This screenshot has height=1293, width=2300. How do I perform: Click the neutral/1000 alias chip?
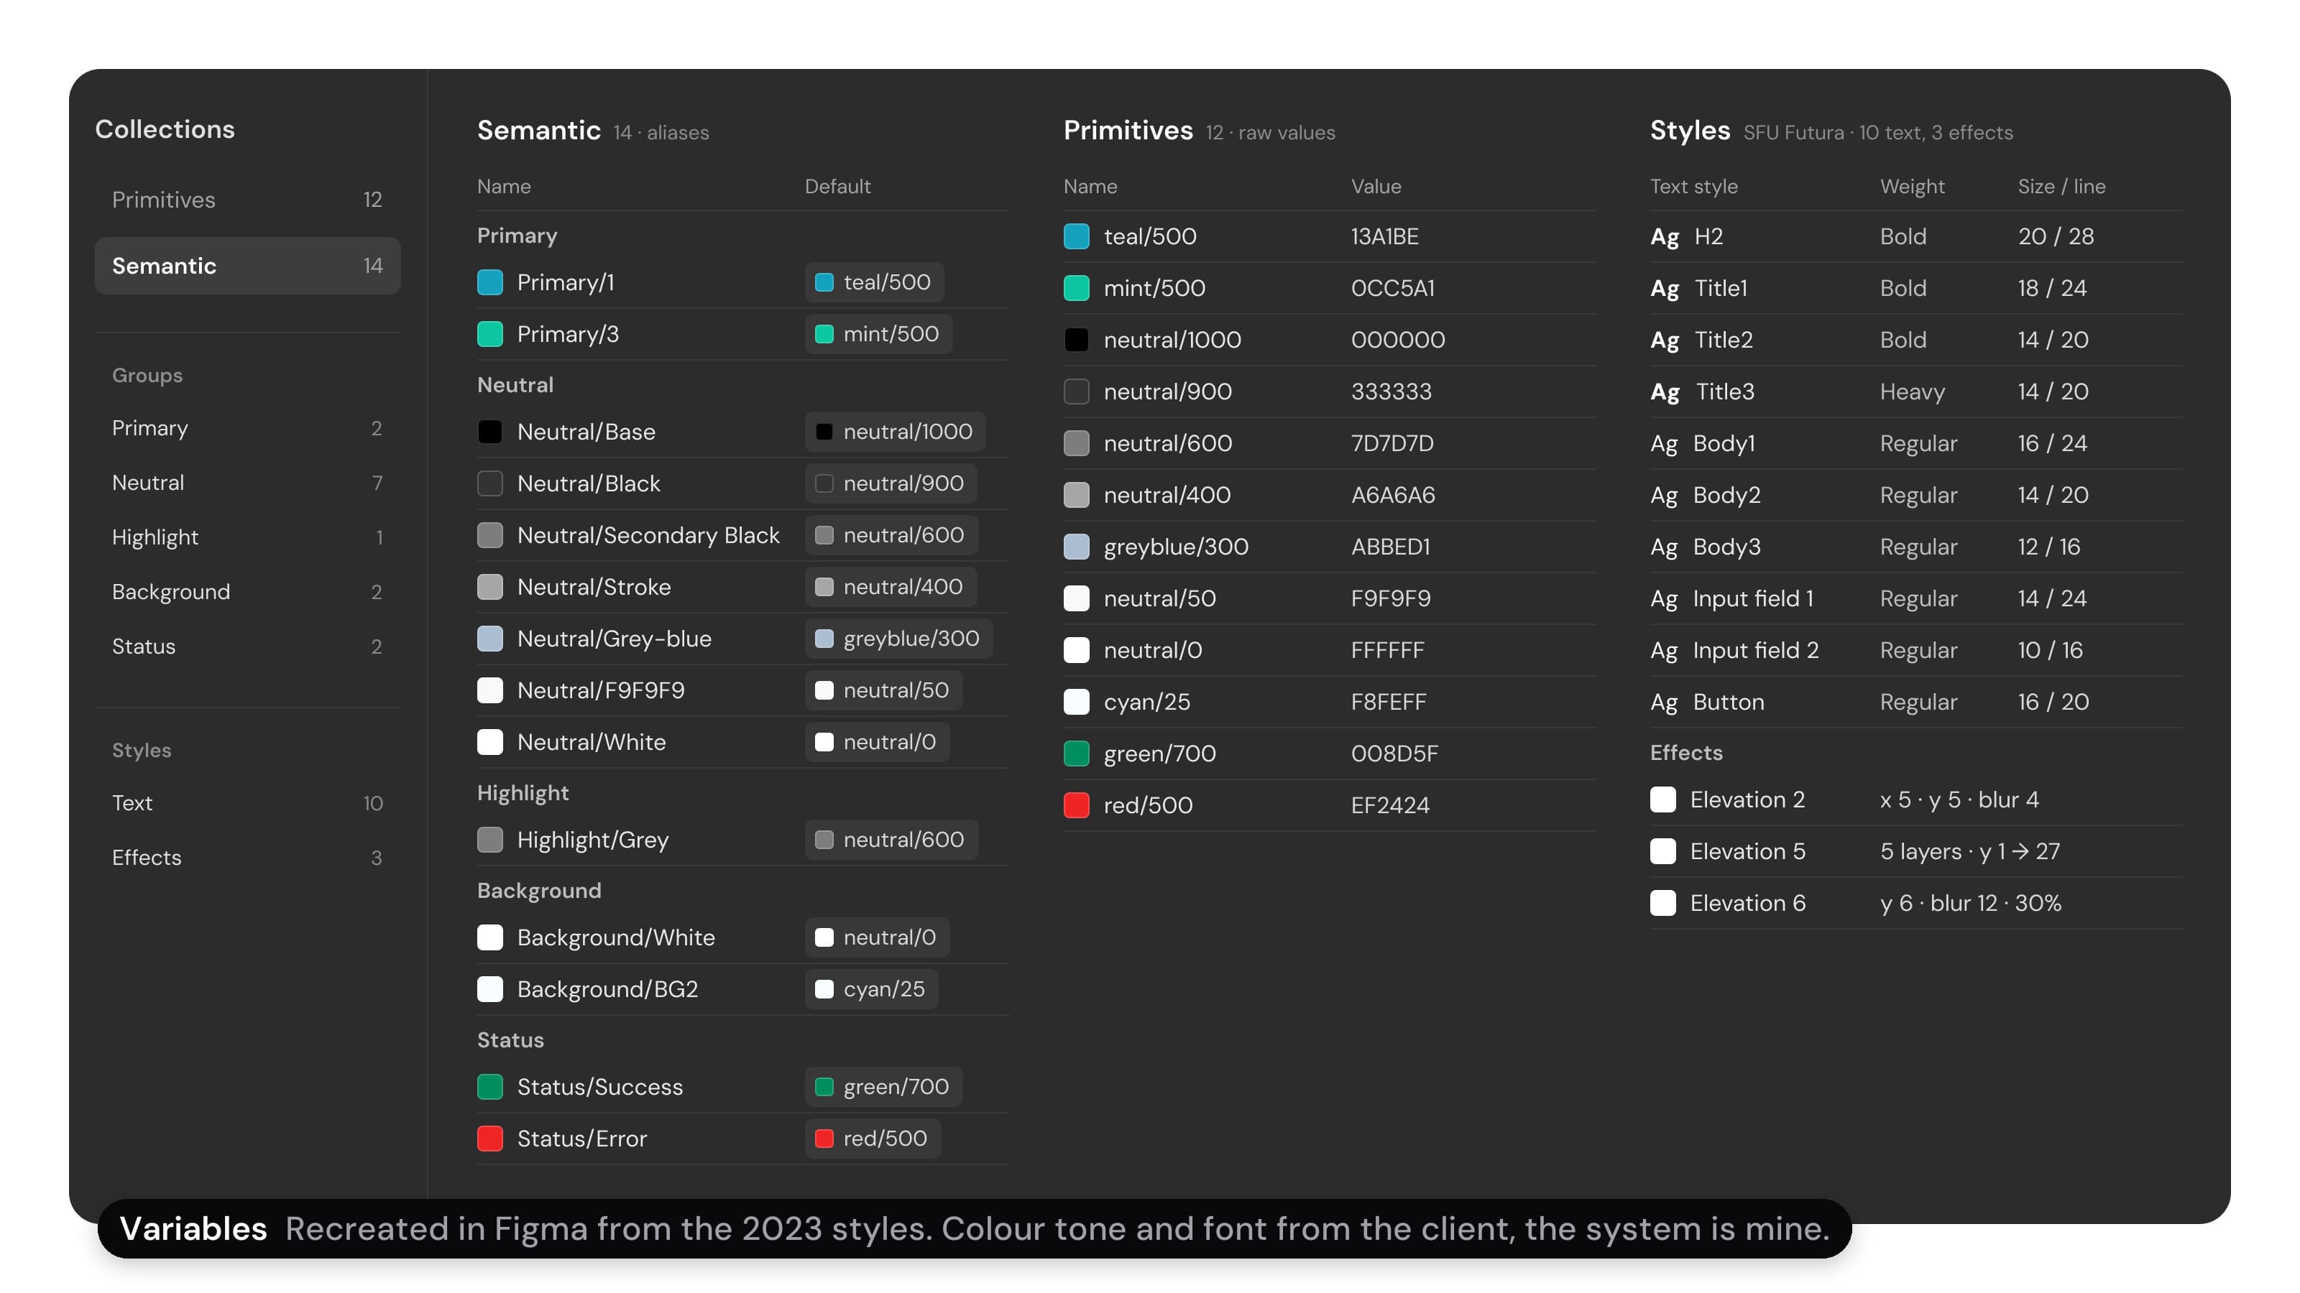pos(895,432)
